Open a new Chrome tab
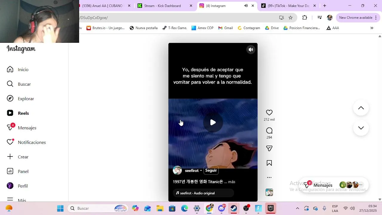The height and width of the screenshot is (215, 382). click(x=324, y=6)
